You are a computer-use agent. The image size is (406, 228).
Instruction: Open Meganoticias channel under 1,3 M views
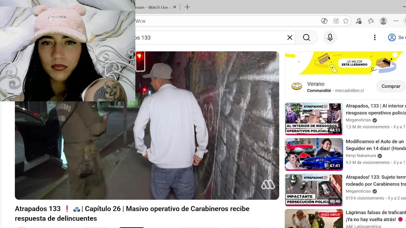(358, 120)
